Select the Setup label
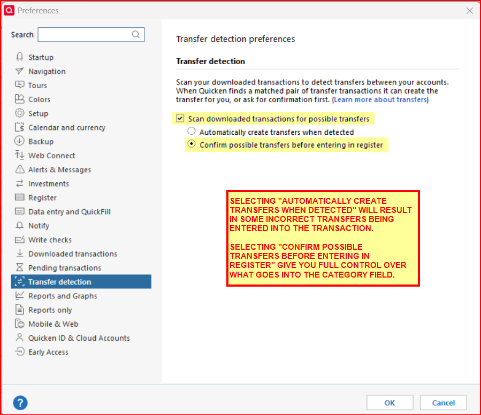 (39, 113)
